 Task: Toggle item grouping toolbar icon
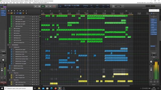click(x=12, y=13)
